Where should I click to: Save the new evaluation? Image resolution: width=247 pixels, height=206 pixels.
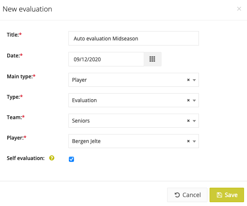(x=227, y=195)
